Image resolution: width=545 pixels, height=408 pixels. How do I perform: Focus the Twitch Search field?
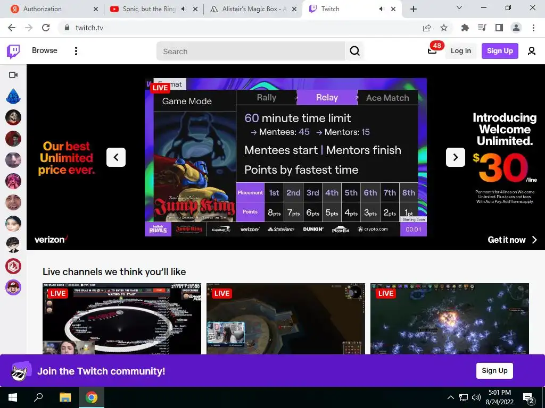(251, 52)
